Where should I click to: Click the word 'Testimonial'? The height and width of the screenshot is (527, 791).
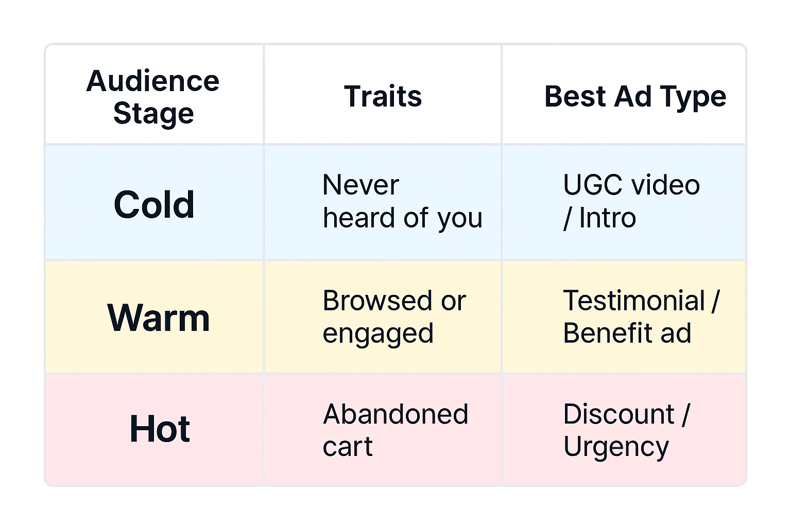pos(634,301)
